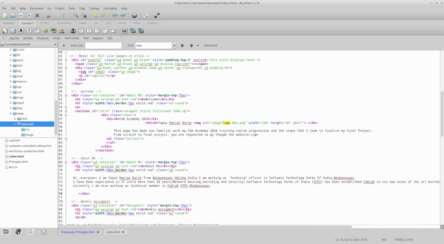Viewport: 444px width, 244px height.
Task: Click the Unindent toolbar icon
Action: (115, 16)
